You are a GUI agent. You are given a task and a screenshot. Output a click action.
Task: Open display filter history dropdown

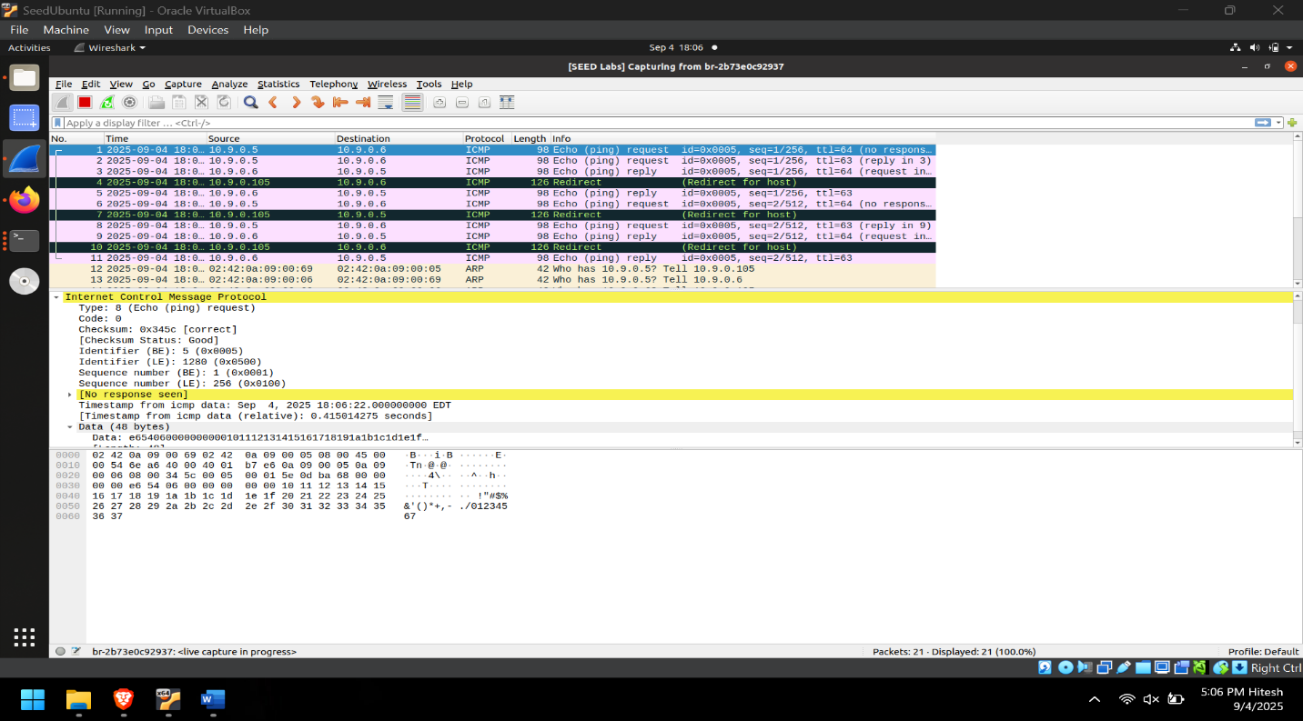[x=1278, y=123]
